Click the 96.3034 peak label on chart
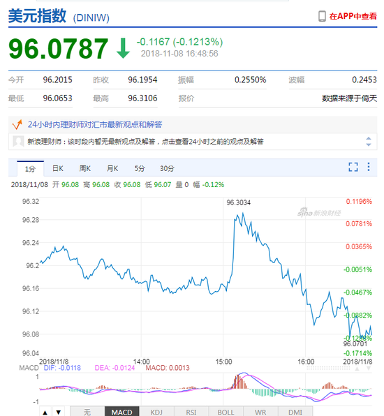 (x=238, y=202)
